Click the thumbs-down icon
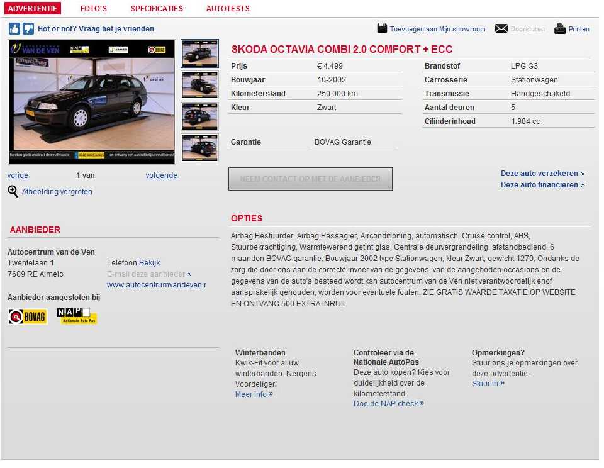Viewport: 604px width, 468px height. click(x=28, y=28)
